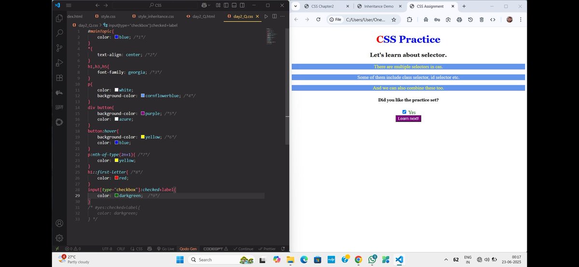This screenshot has height=267, width=579.
Task: Click the darkgreen color swatch in code
Action: 117,196
